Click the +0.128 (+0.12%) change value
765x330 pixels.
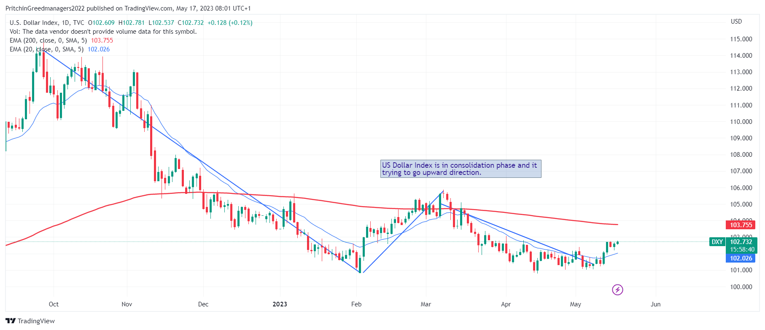click(x=230, y=23)
